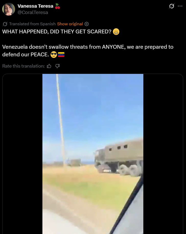186x234 pixels.
Task: Click the Vanessa Teresa display name
Action: pos(36,6)
